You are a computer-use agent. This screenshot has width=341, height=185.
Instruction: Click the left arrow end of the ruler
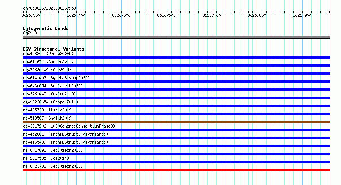pyautogui.click(x=24, y=12)
